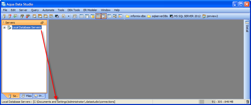Click the memory usage bar 91 : 305 : 849 MB

(222, 102)
